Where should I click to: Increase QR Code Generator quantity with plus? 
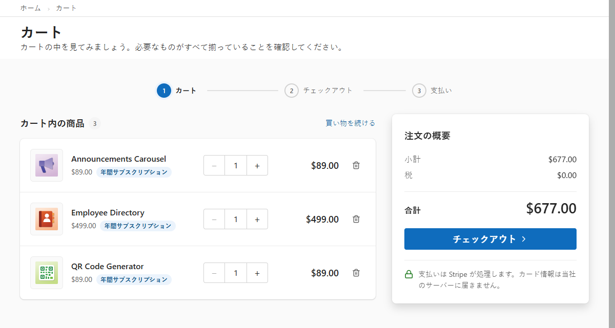tap(257, 273)
